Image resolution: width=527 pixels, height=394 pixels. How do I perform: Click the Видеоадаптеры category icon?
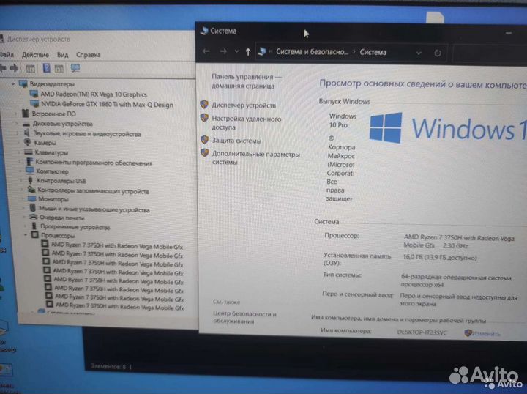pos(23,83)
